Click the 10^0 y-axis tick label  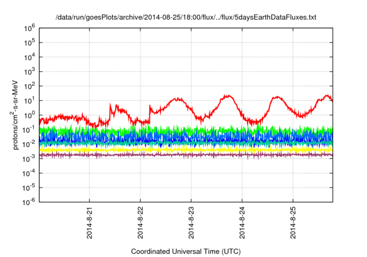29,115
